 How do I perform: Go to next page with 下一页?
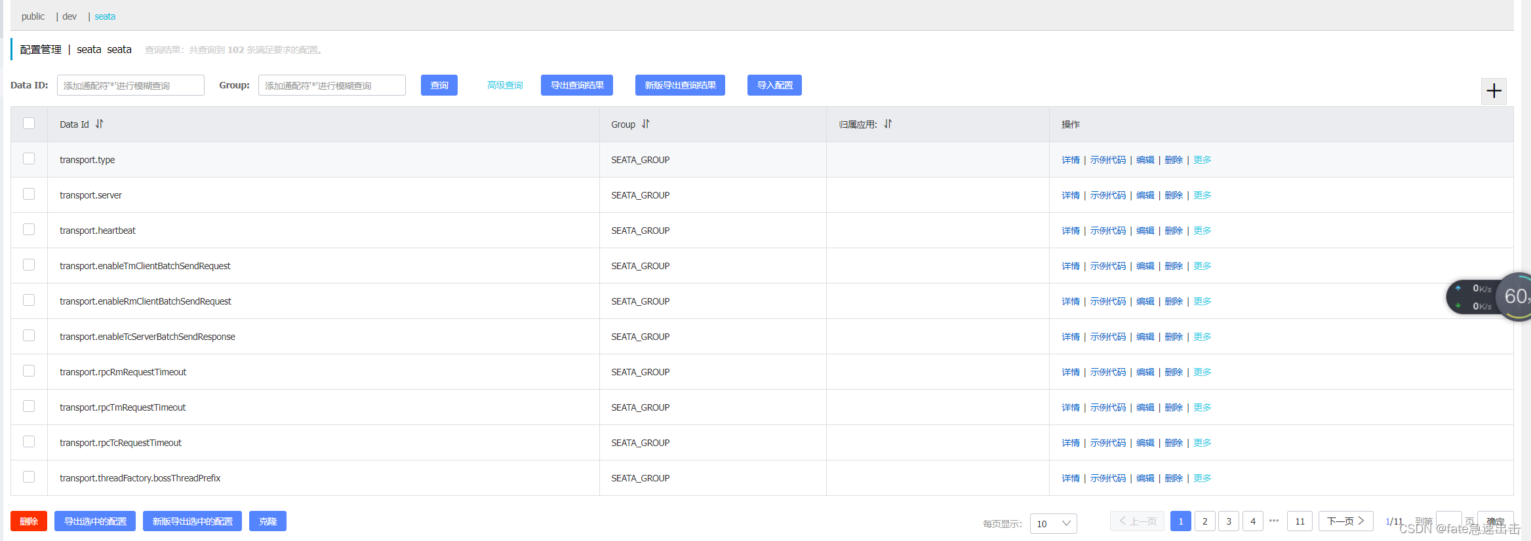click(1345, 521)
